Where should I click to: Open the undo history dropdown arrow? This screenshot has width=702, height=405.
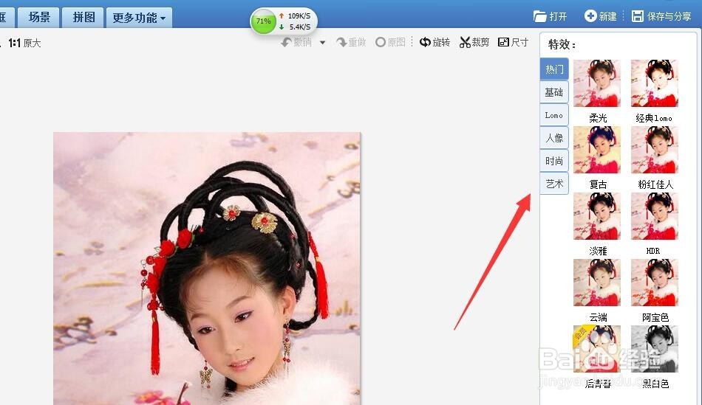coord(322,43)
